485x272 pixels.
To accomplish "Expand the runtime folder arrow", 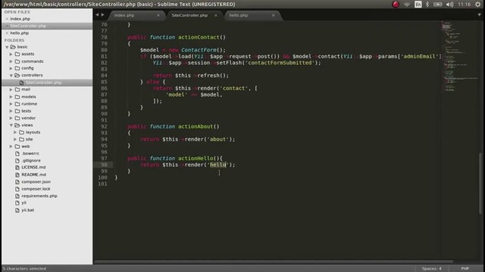I will [x=11, y=104].
